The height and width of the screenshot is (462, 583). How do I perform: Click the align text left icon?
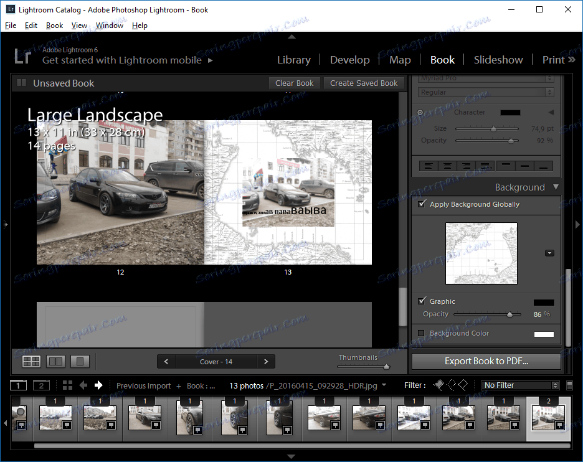point(429,166)
